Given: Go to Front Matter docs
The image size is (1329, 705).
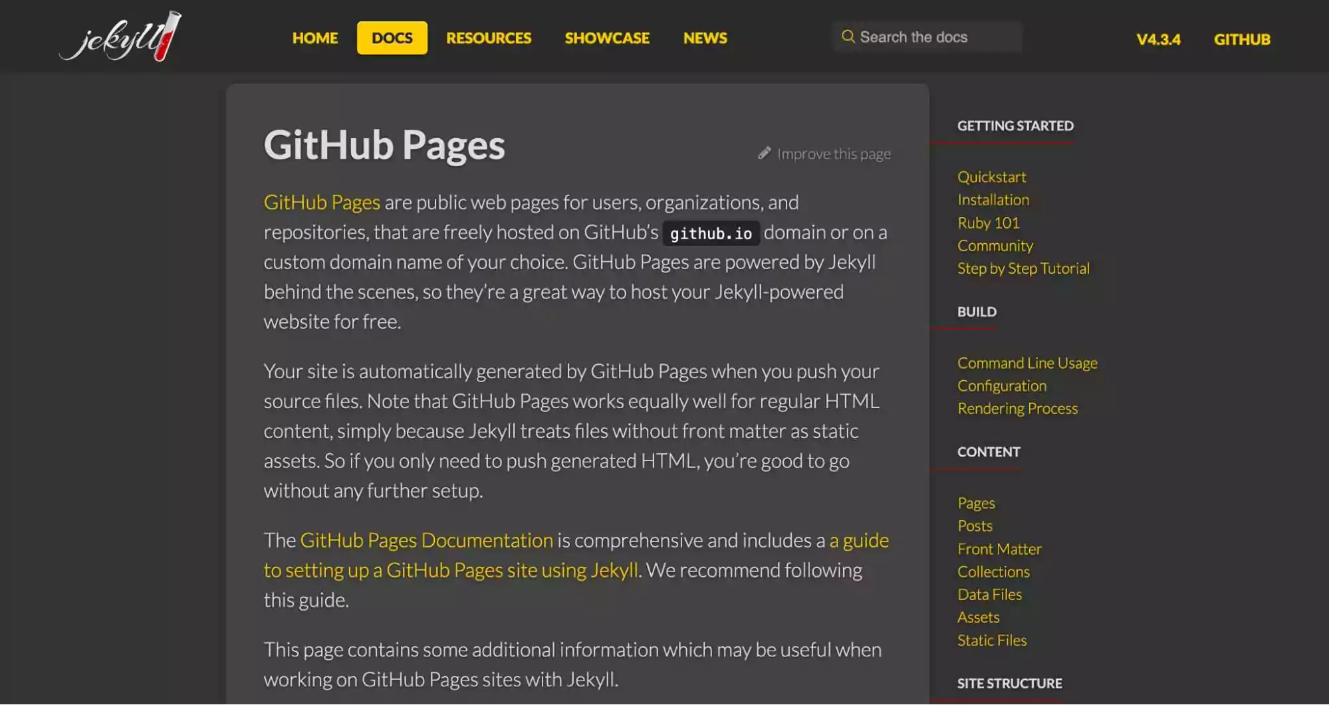Looking at the screenshot, I should click(999, 549).
